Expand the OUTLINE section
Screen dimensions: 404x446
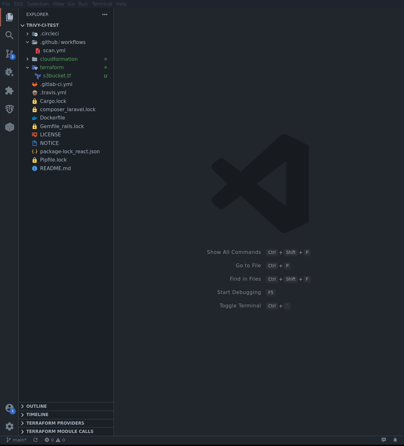66,406
